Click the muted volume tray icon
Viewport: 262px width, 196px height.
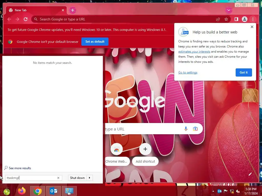tap(238, 191)
